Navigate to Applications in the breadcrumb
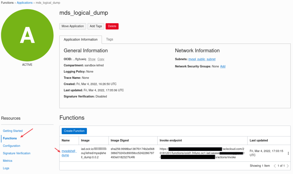The image size is (293, 174). [25, 3]
